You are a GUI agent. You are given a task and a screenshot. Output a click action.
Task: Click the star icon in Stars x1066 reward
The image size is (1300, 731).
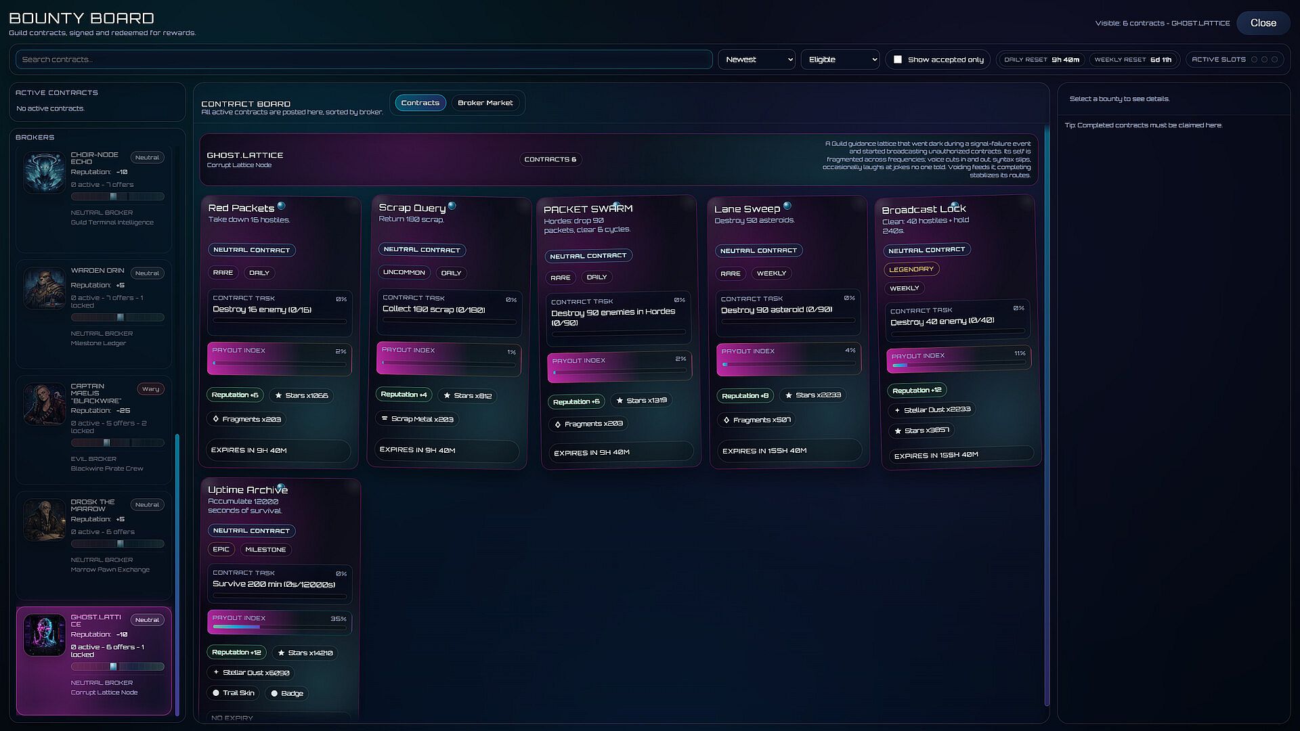[278, 395]
